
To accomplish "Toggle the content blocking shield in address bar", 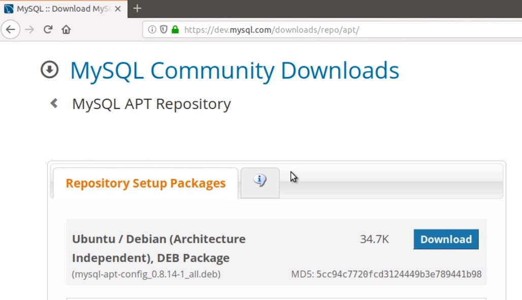I will click(163, 29).
